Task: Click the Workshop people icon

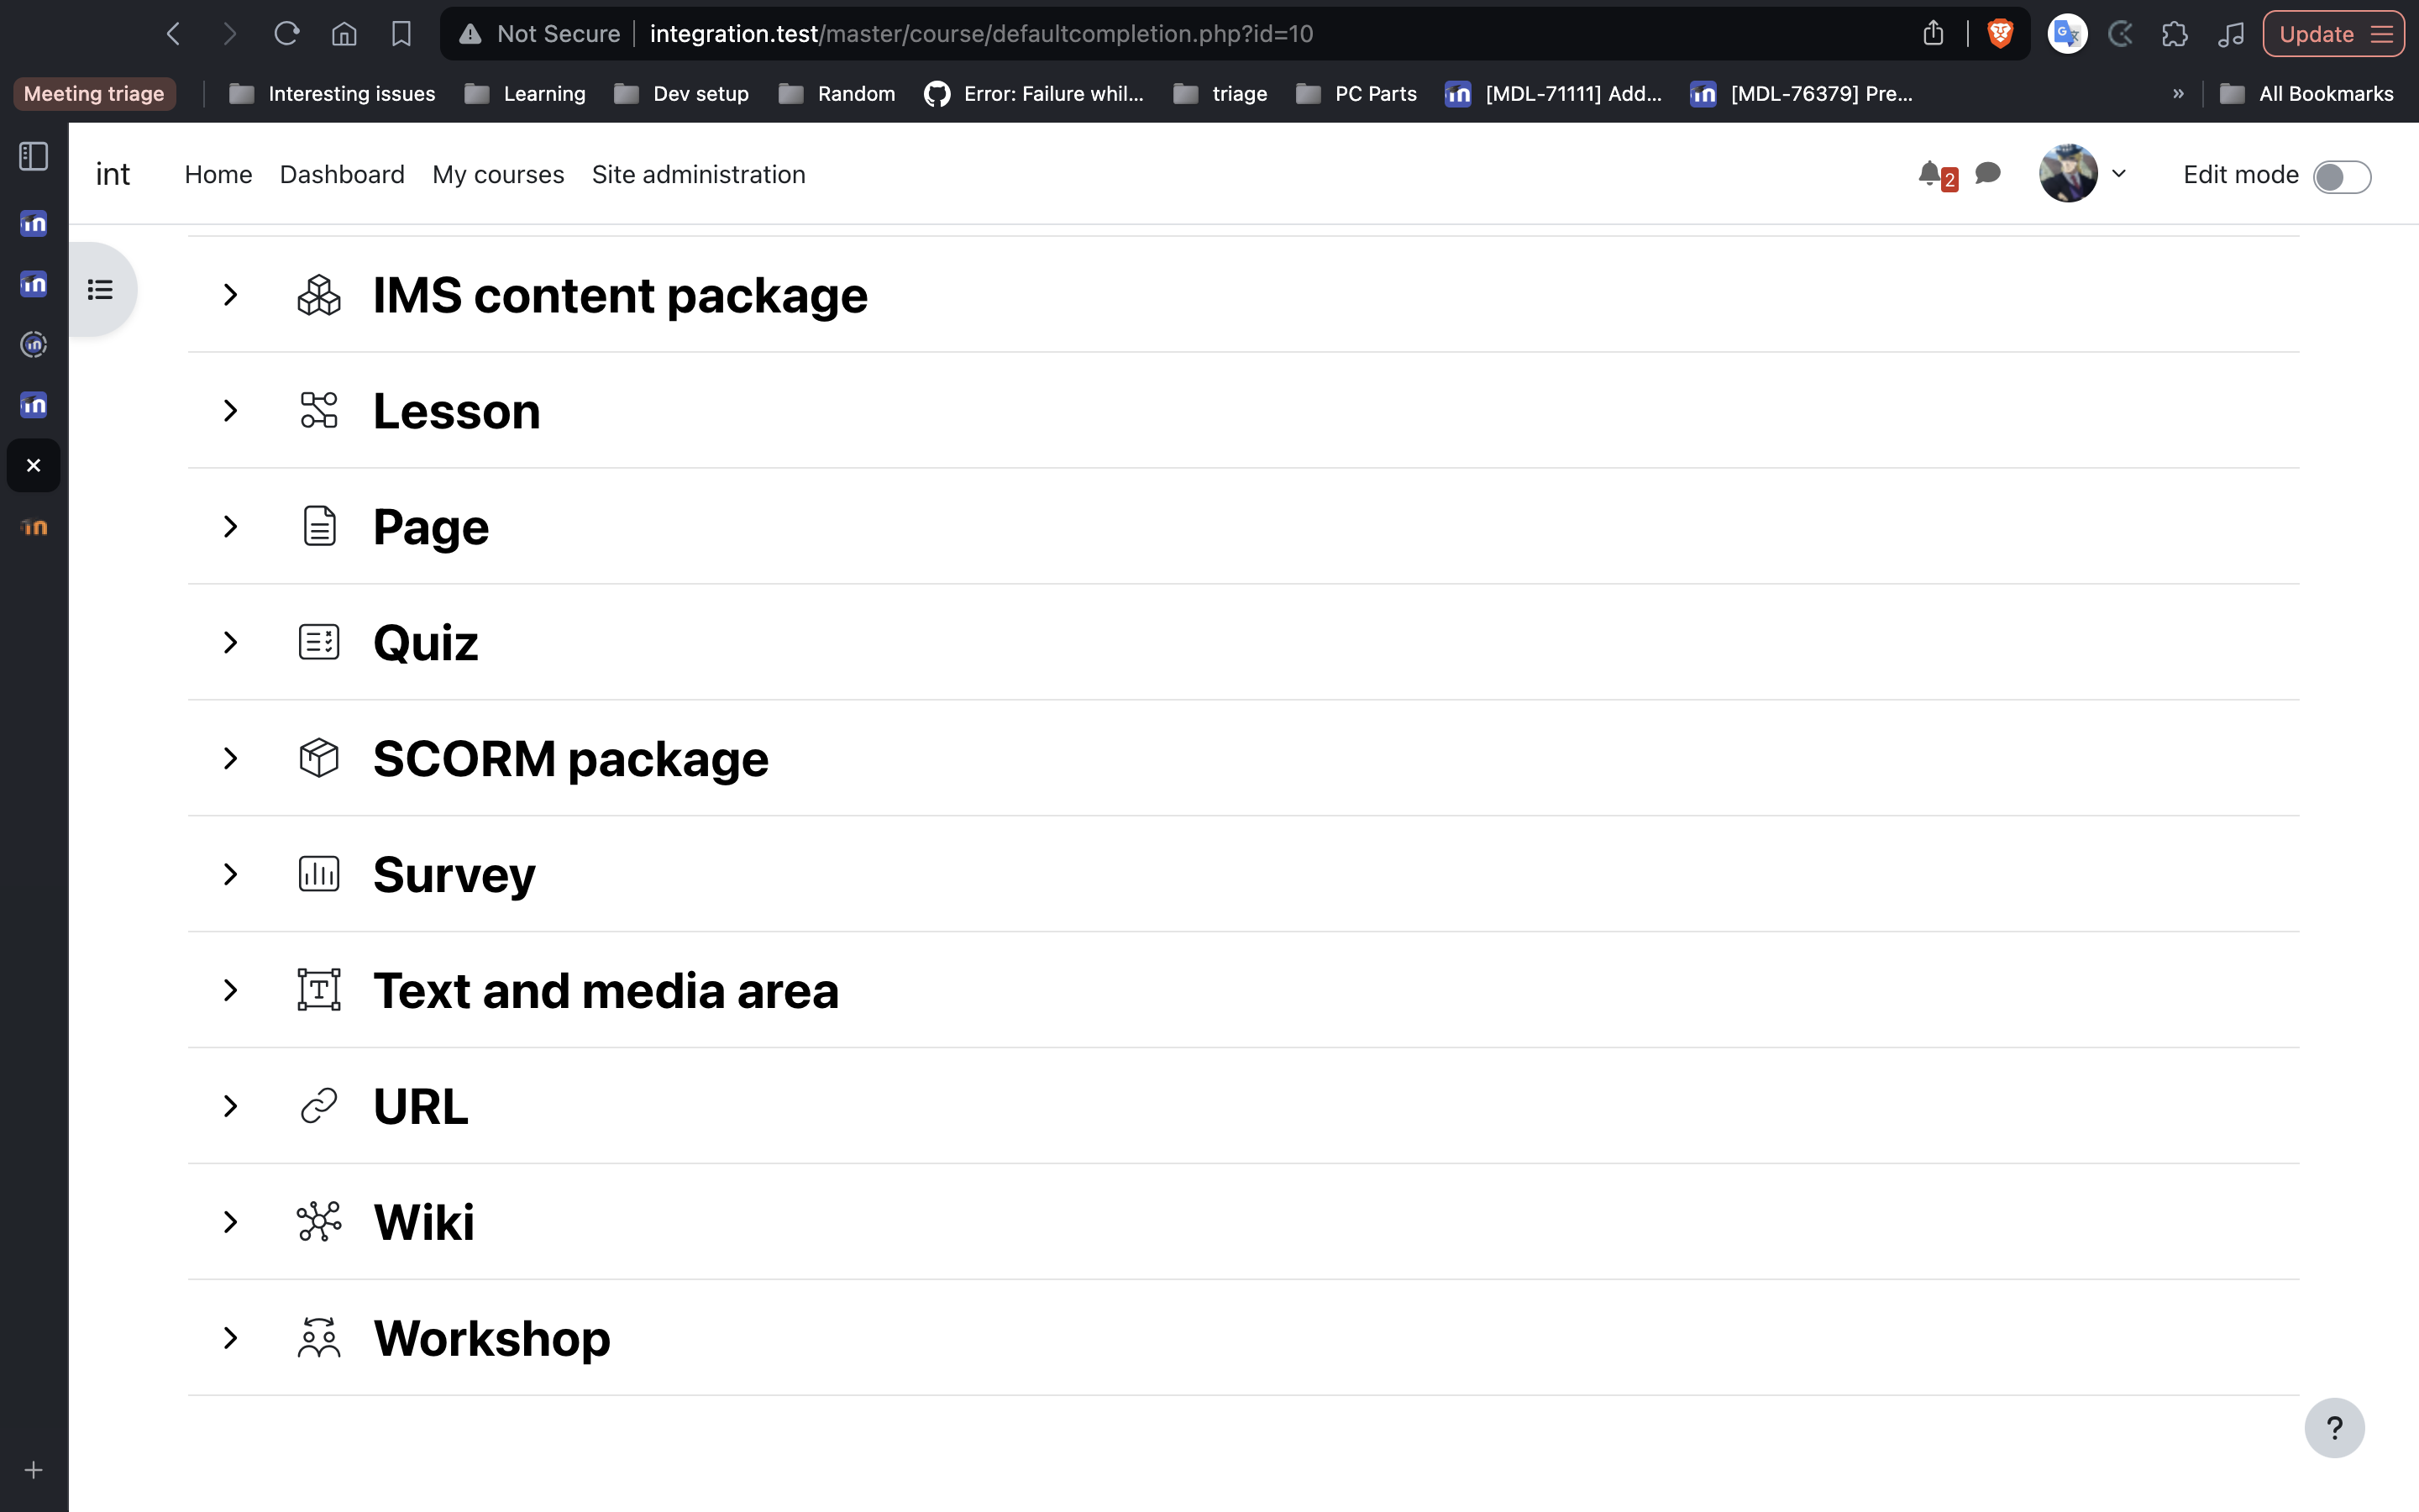Action: pos(319,1338)
